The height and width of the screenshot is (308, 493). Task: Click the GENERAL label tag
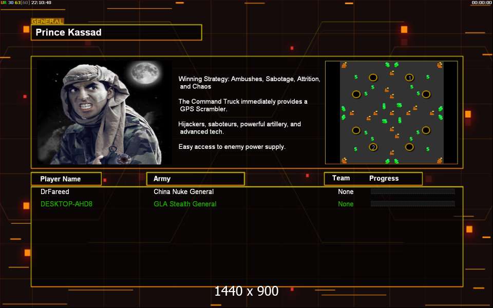pyautogui.click(x=47, y=22)
